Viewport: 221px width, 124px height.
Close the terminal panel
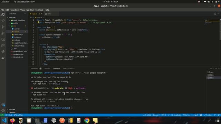[x=219, y=69]
